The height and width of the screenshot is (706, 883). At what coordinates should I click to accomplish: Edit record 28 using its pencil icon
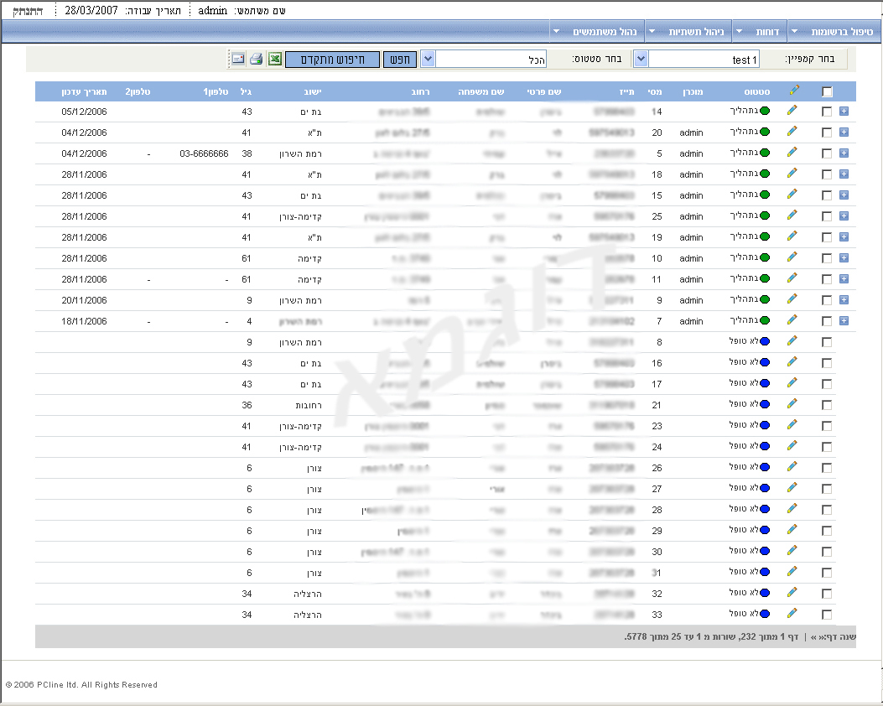[792, 509]
